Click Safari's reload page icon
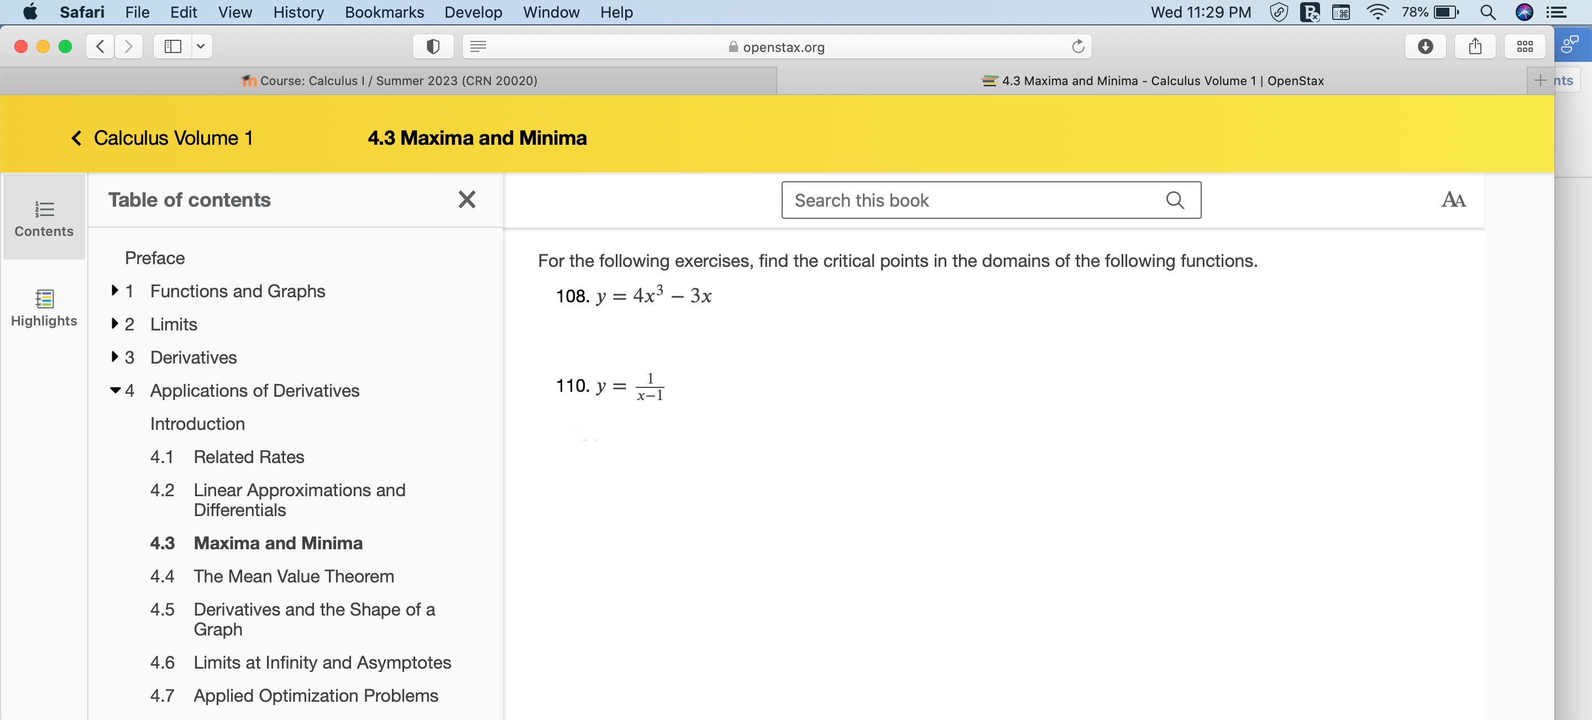The image size is (1592, 720). [x=1078, y=47]
